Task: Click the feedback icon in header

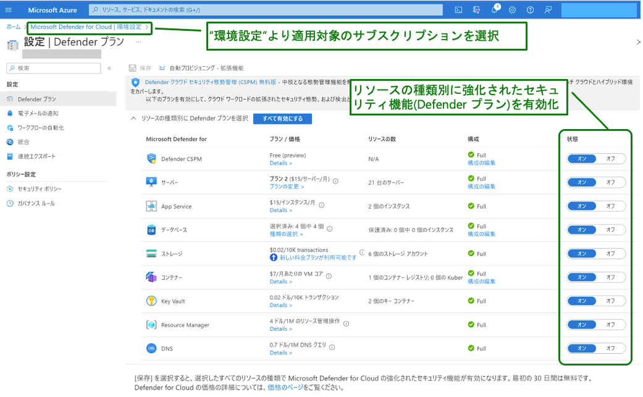Action: [x=548, y=10]
